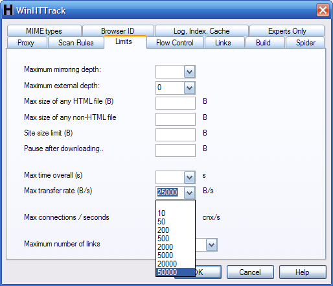Go to the Spider tab
The height and width of the screenshot is (286, 333).
[x=306, y=43]
